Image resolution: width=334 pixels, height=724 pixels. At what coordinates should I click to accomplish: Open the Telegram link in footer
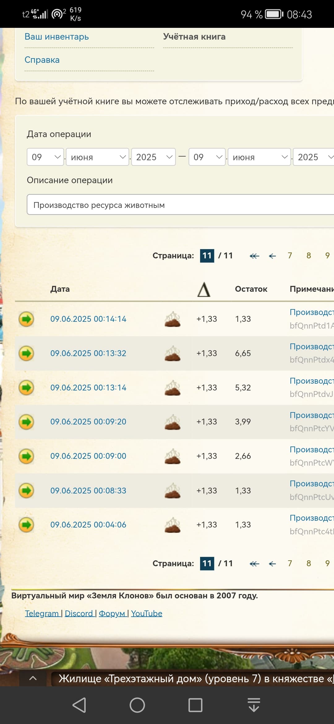(x=42, y=613)
